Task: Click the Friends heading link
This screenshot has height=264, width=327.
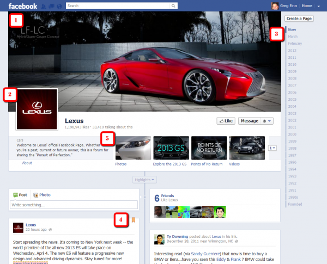Action: 167,195
